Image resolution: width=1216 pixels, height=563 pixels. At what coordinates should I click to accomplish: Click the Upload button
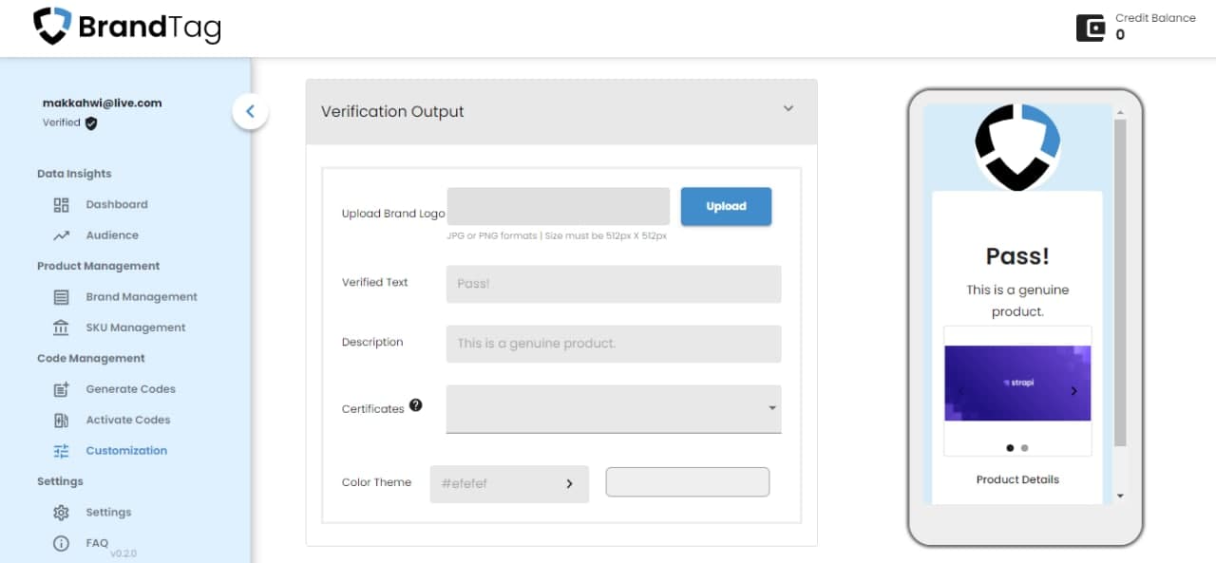click(x=726, y=206)
